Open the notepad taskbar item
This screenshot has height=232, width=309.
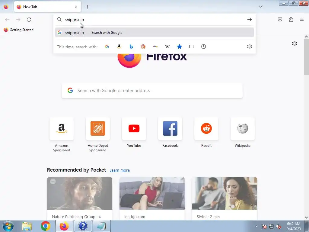102,226
